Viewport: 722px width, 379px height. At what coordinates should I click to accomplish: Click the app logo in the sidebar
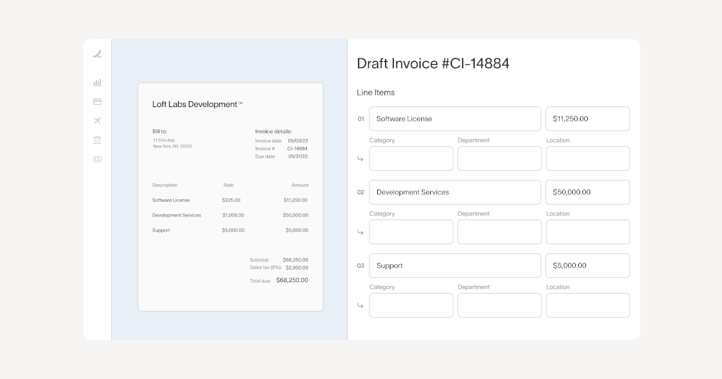click(97, 54)
